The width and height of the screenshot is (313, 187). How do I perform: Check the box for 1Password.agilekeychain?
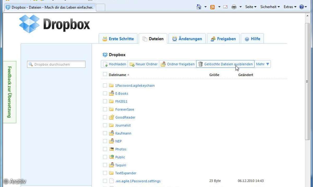(x=105, y=85)
